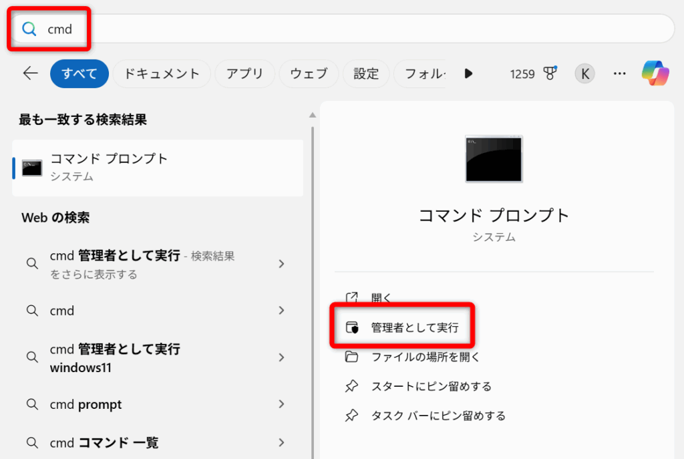Click the large Command Prompt preview icon

click(494, 159)
